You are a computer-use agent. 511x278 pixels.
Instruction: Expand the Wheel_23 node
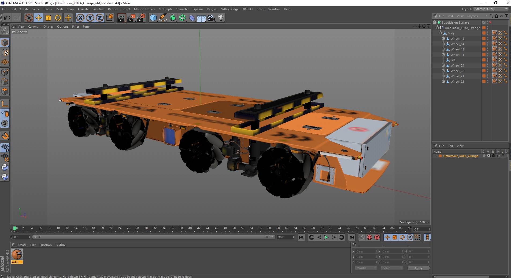coord(443,81)
